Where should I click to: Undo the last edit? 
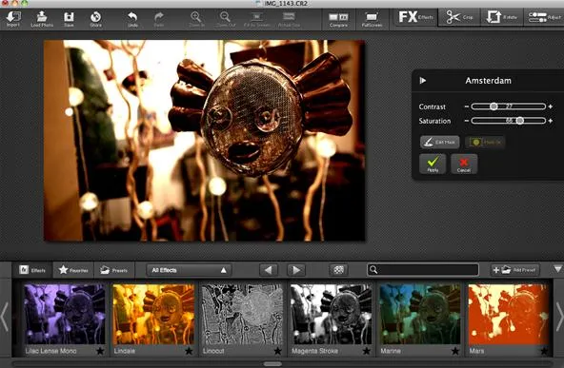click(x=132, y=19)
